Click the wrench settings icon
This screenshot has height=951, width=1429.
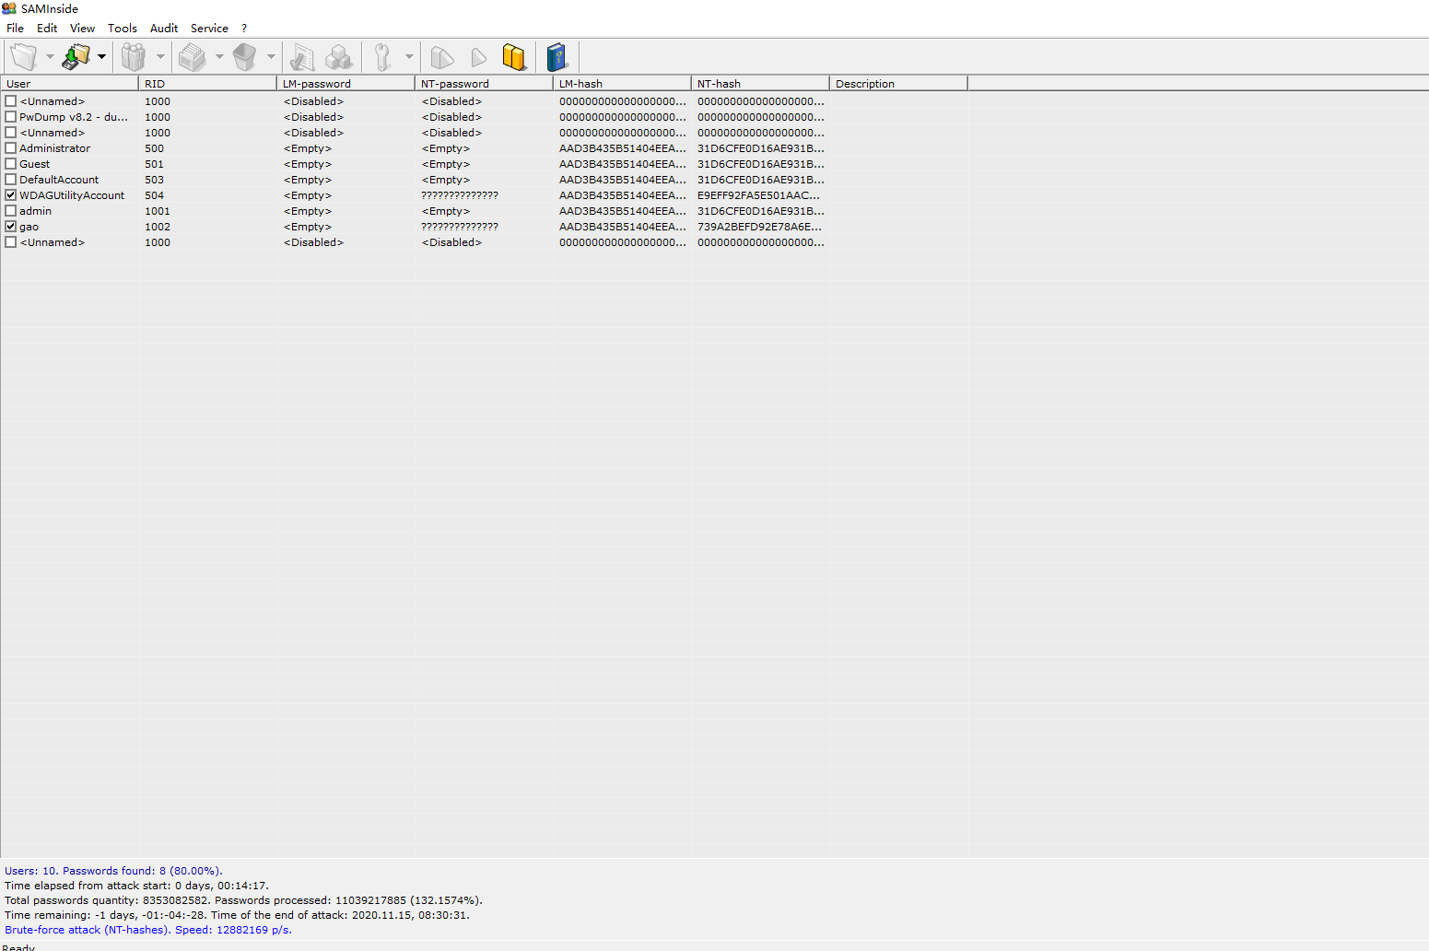(x=382, y=57)
